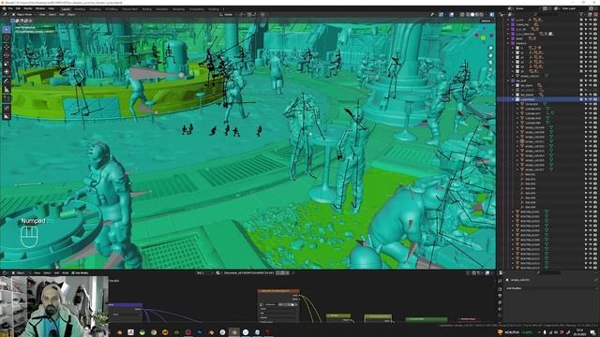Click the green Y axis on the navigation gizmo
600x337 pixels.
tap(484, 37)
